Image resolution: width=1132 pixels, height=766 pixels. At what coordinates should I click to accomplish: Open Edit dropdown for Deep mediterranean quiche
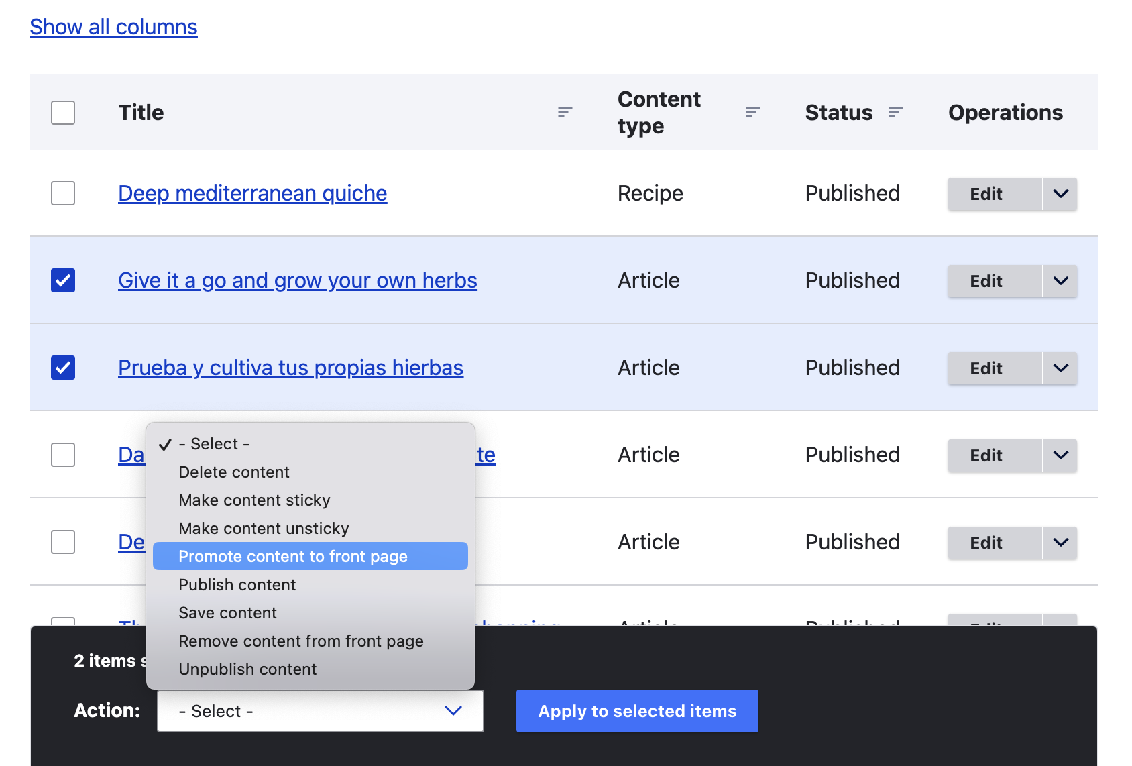(x=1060, y=194)
